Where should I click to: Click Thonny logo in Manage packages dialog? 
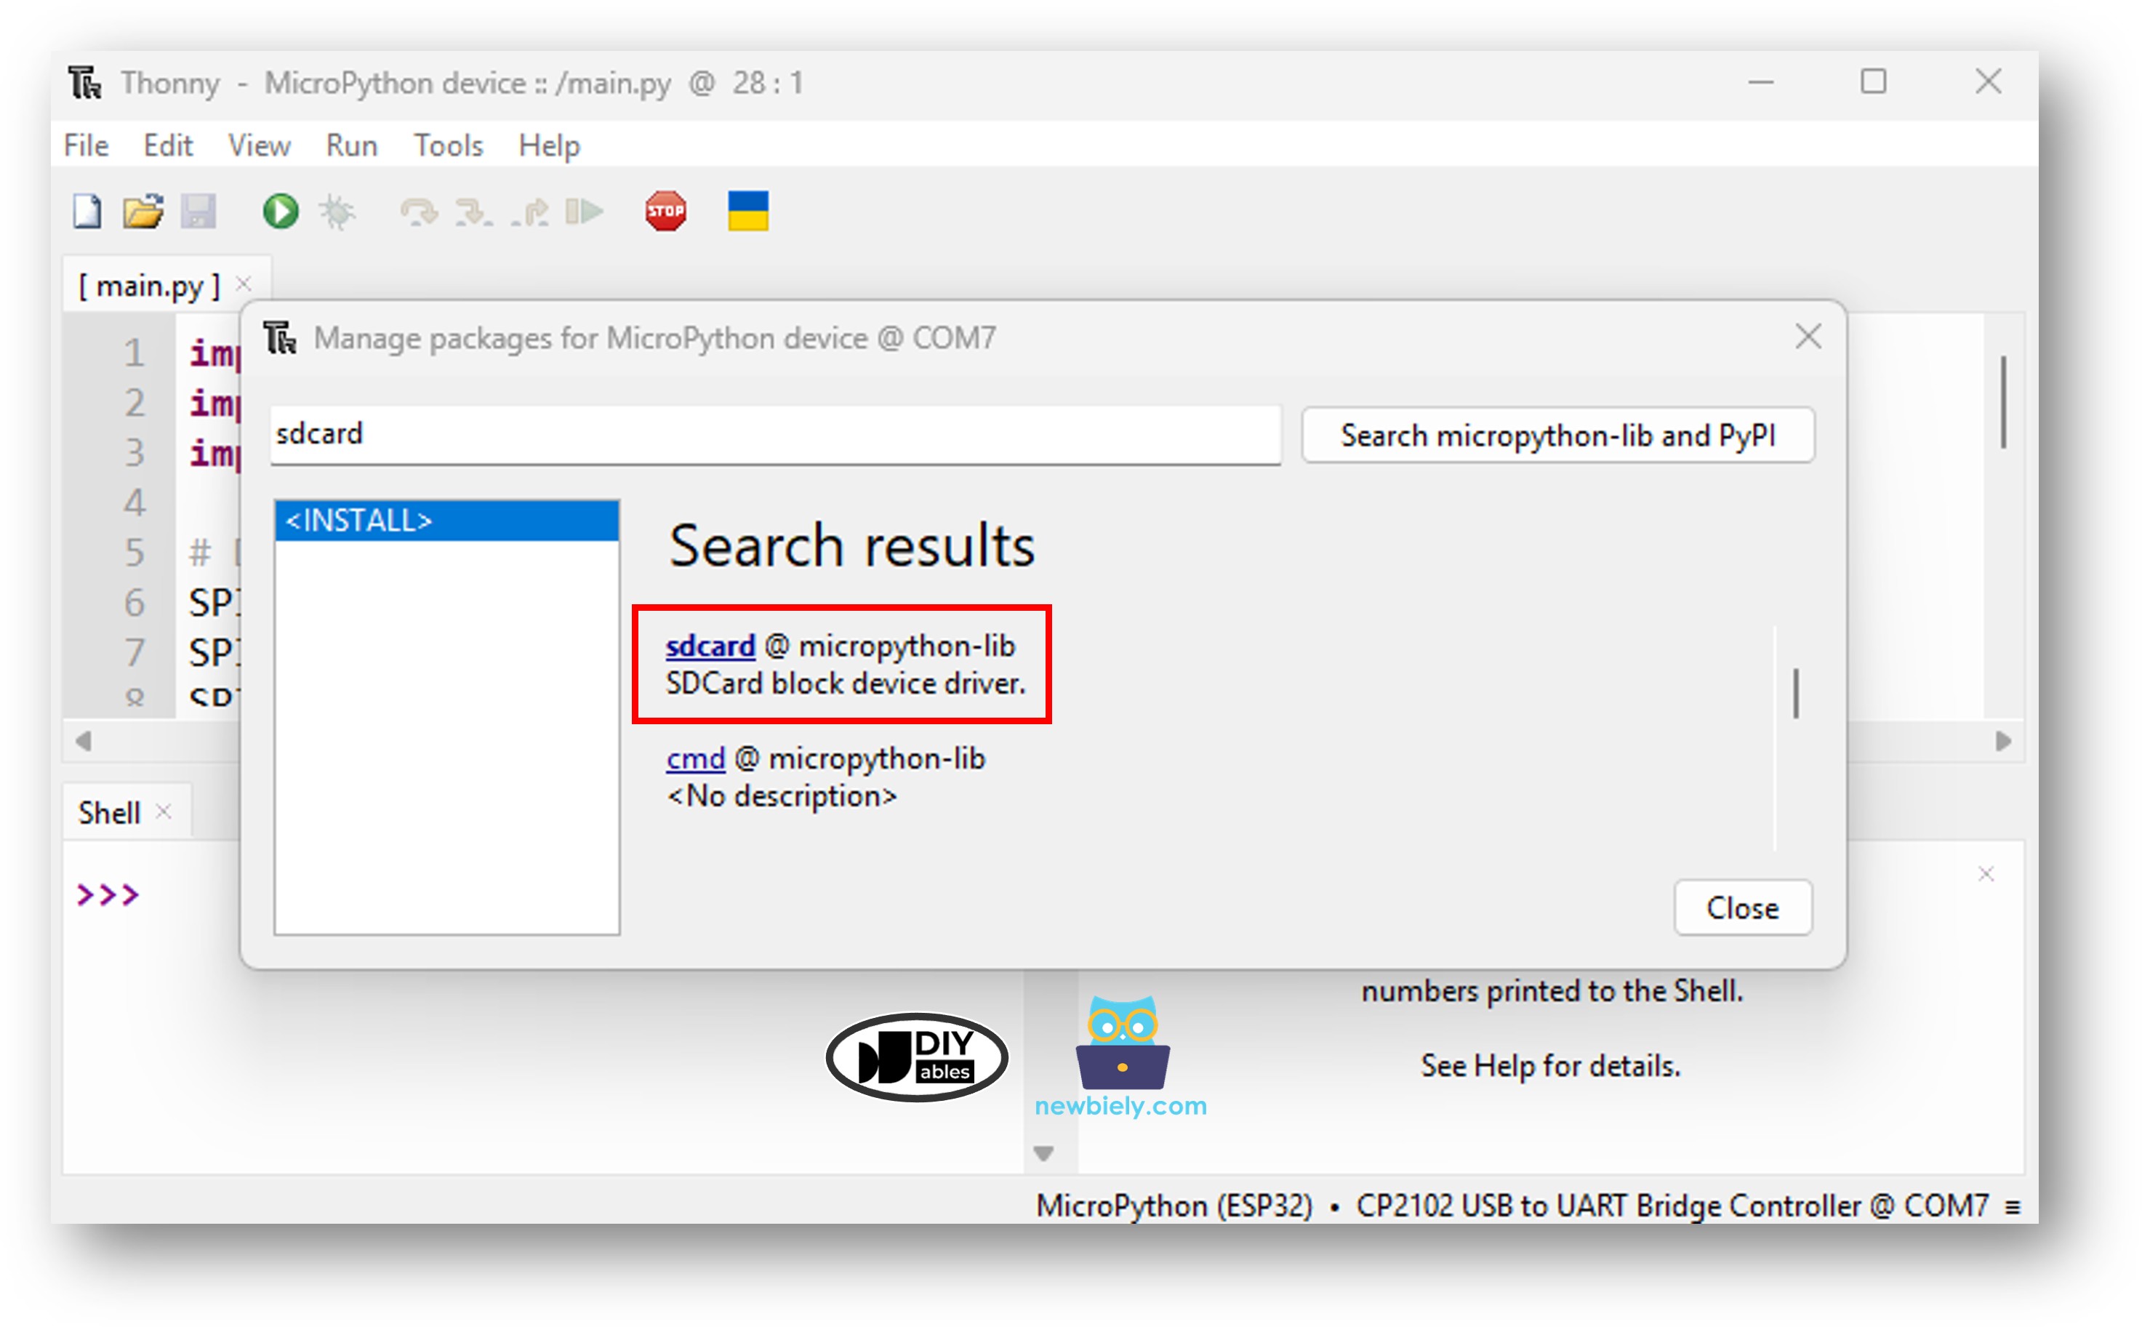pyautogui.click(x=281, y=338)
